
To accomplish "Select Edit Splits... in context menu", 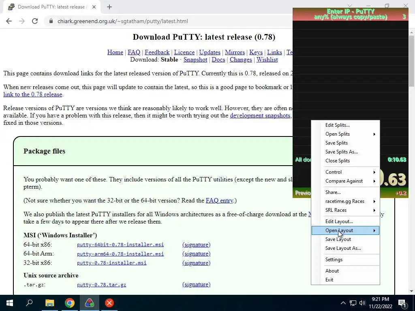I will (x=345, y=125).
